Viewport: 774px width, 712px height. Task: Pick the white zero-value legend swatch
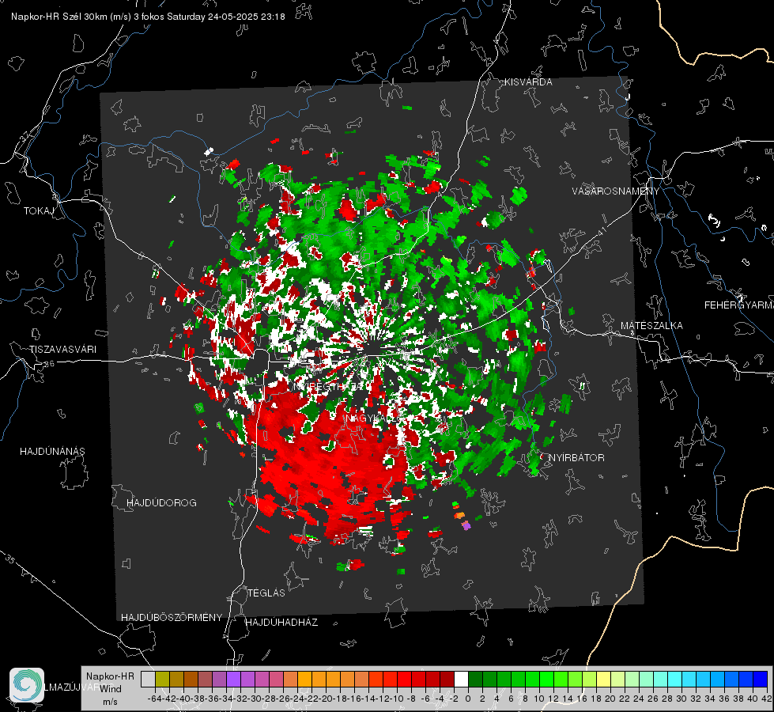click(461, 679)
